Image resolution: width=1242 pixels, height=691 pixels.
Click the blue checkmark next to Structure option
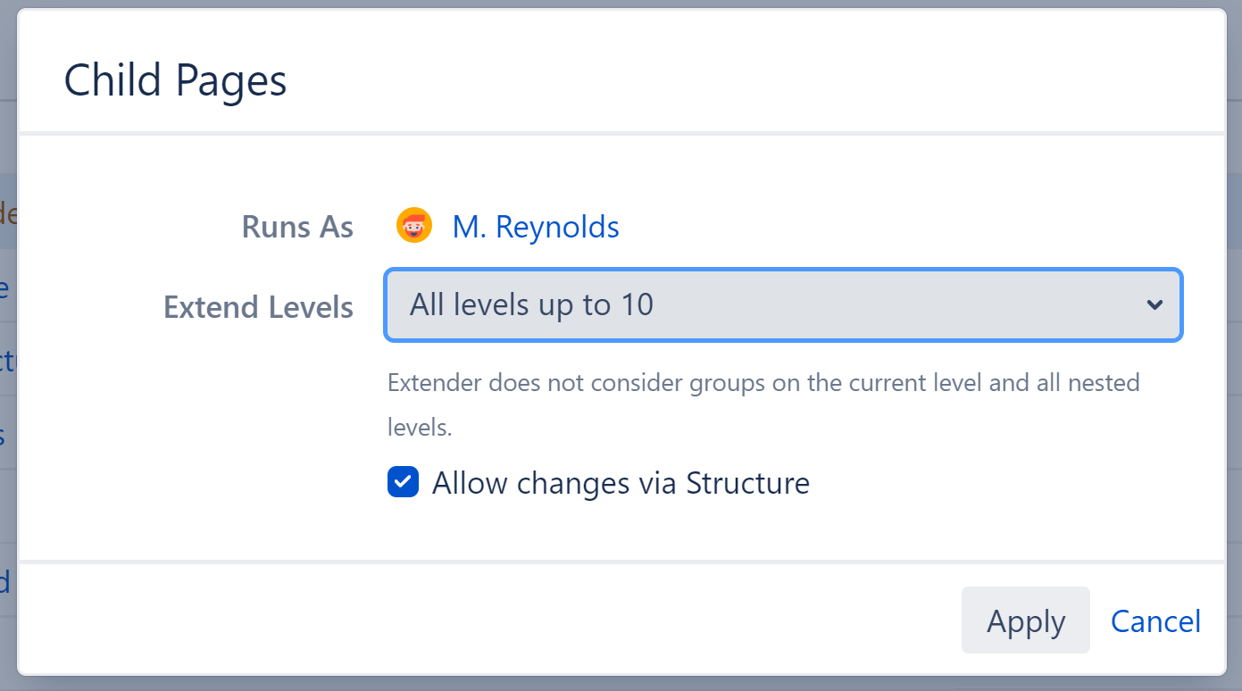[403, 482]
